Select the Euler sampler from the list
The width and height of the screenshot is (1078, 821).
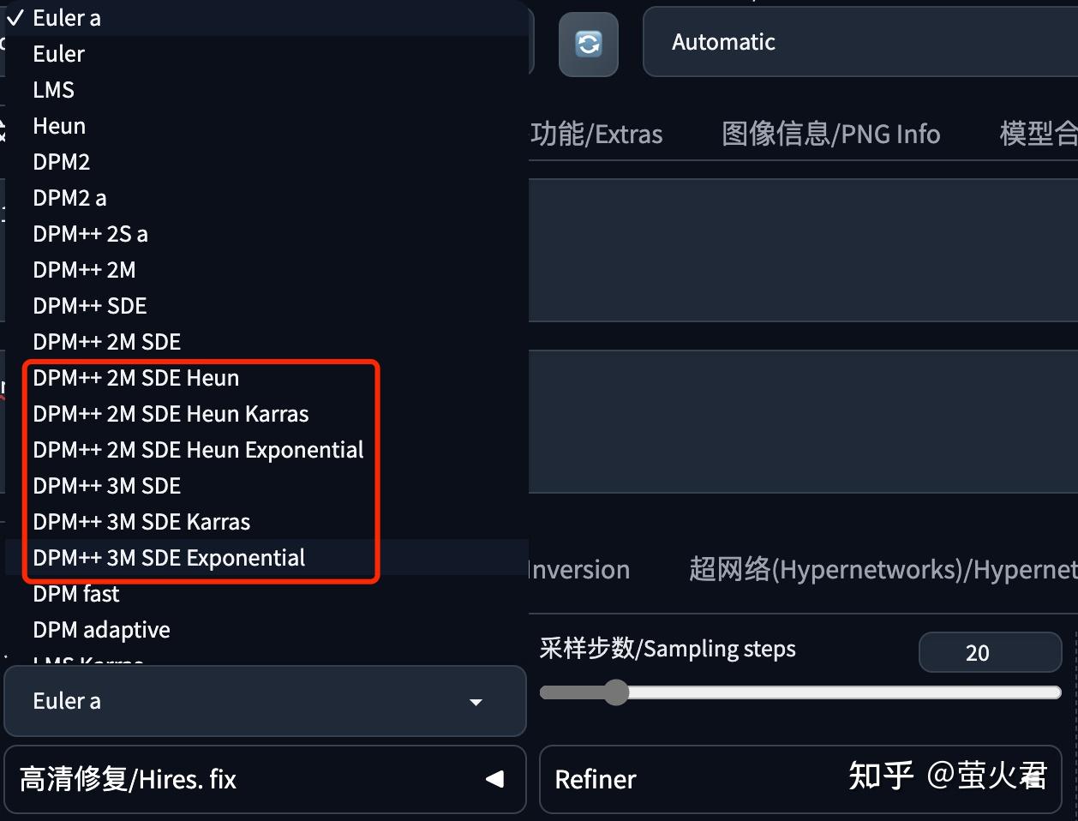coord(58,53)
